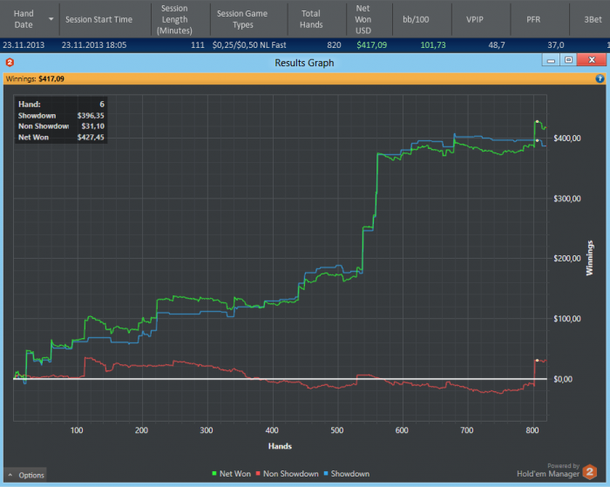The image size is (610, 487).
Task: Toggle the Non Showdown red legend swatch
Action: click(258, 473)
